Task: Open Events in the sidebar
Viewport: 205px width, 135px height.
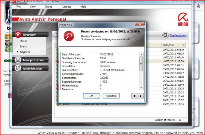Action: click(x=24, y=46)
